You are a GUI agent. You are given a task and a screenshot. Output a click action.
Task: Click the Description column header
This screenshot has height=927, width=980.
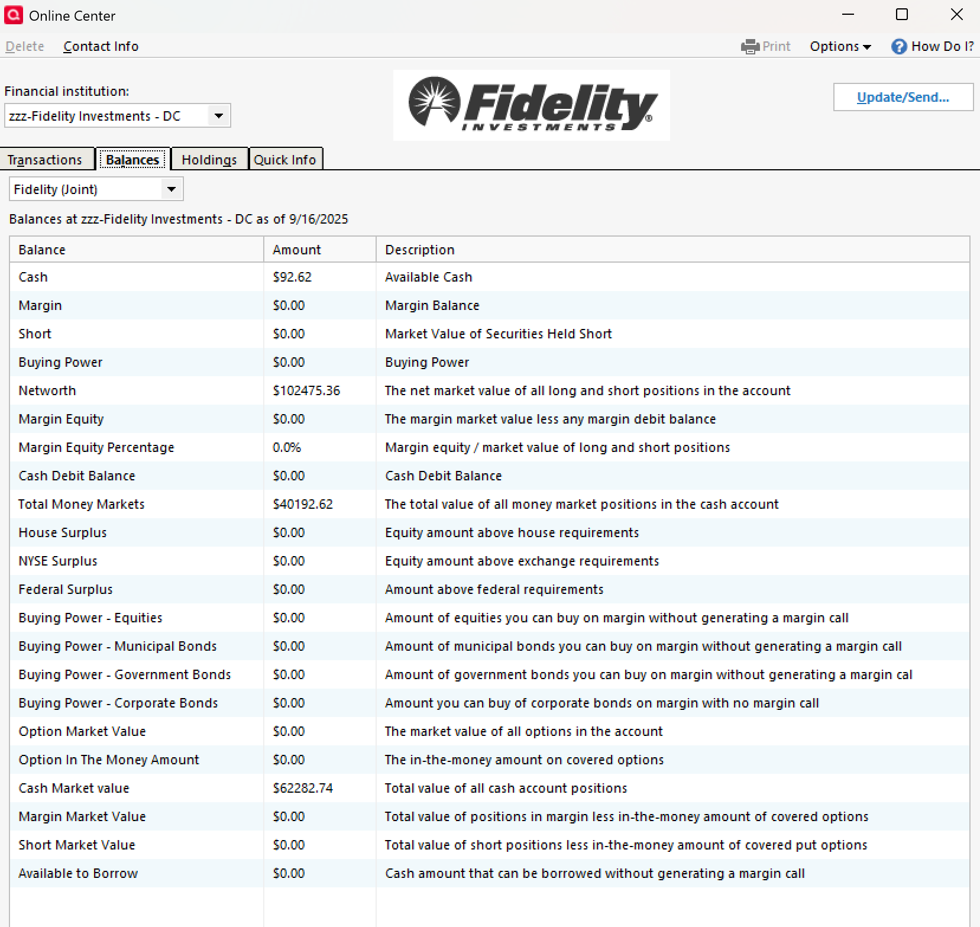tap(673, 250)
